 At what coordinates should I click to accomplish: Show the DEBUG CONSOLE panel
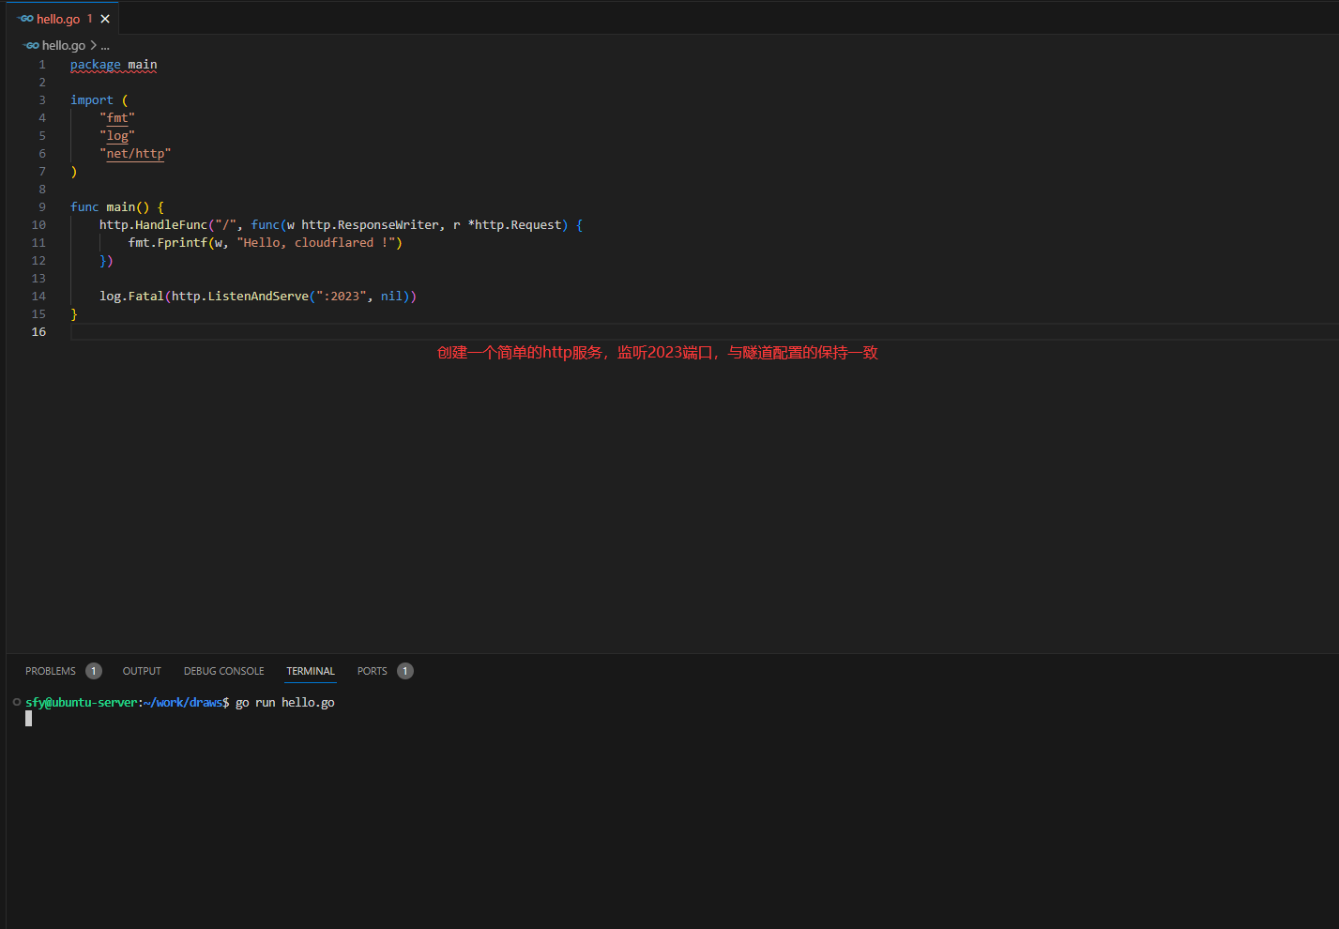[223, 671]
